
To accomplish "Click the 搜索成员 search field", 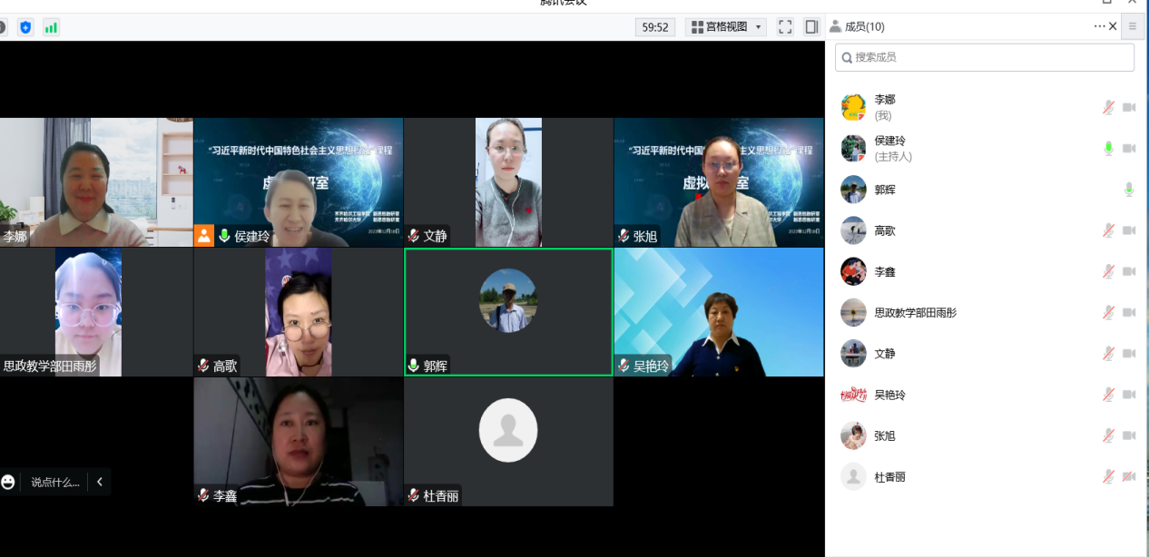I will click(x=985, y=57).
